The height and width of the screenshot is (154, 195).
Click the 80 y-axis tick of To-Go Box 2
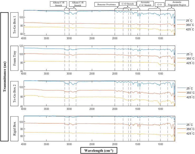point(22,97)
